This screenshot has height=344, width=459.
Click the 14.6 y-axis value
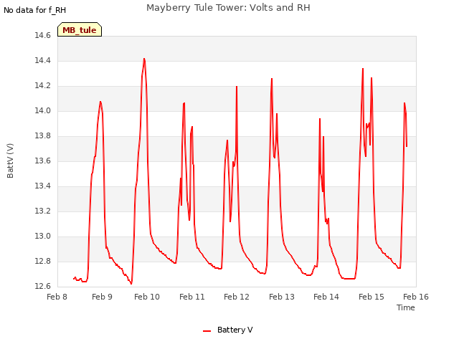[43, 36]
